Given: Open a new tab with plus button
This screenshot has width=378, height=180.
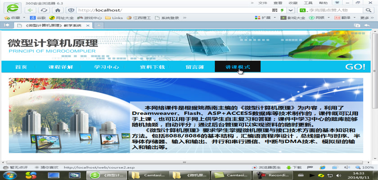Looking at the screenshot, I should click(x=99, y=26).
